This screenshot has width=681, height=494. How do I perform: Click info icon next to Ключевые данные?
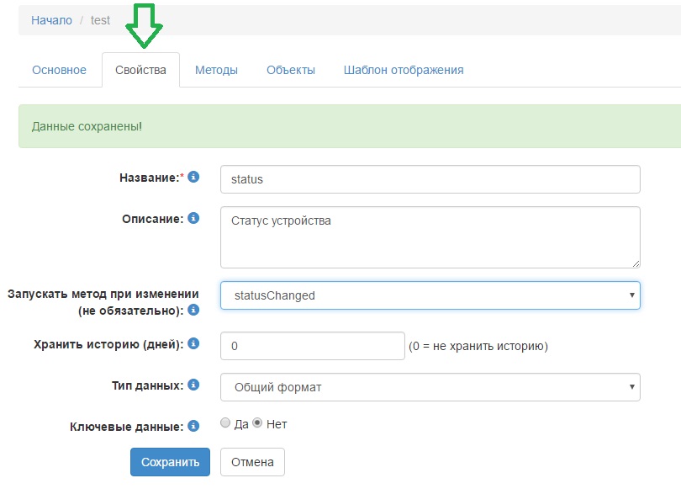coord(193,426)
